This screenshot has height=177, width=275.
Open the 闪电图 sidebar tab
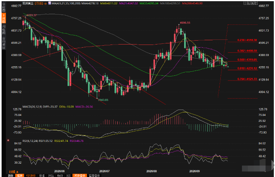(4, 29)
